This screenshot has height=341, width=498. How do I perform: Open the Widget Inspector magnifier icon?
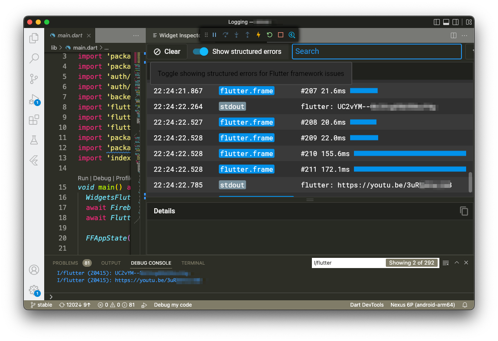click(x=292, y=35)
